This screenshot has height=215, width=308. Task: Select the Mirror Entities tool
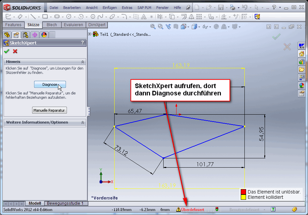click(x=191, y=17)
